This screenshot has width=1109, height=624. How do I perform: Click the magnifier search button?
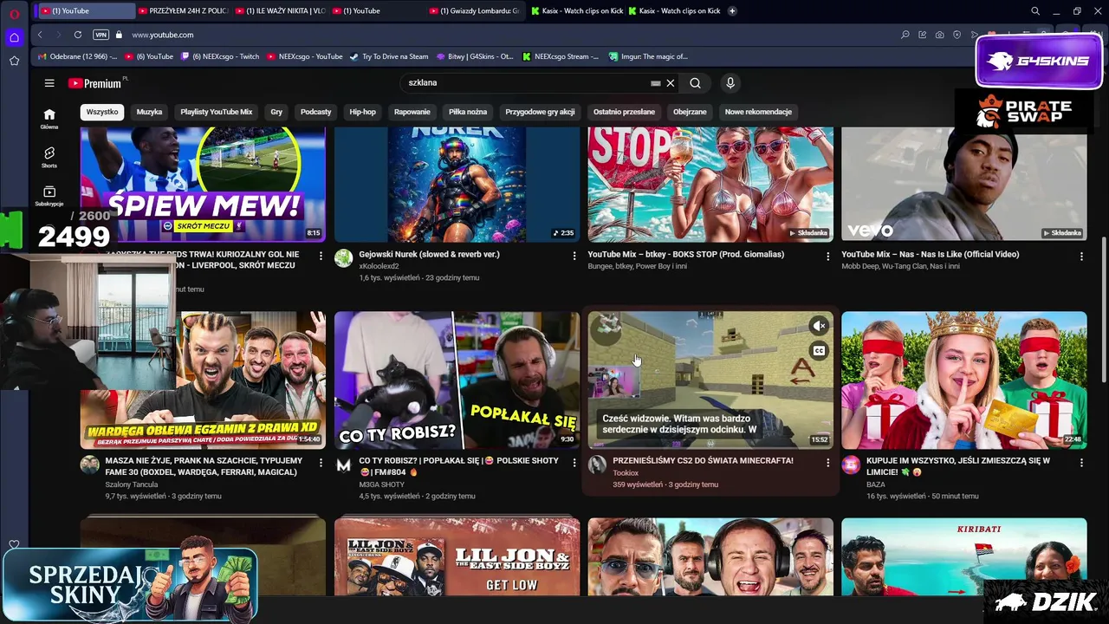(695, 83)
